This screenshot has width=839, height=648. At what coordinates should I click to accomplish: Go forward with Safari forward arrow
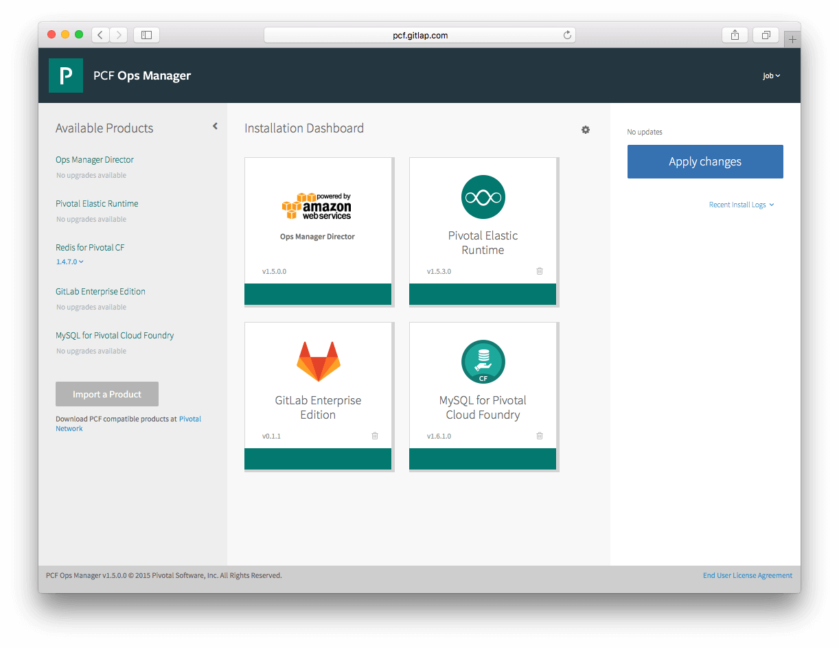coord(119,35)
